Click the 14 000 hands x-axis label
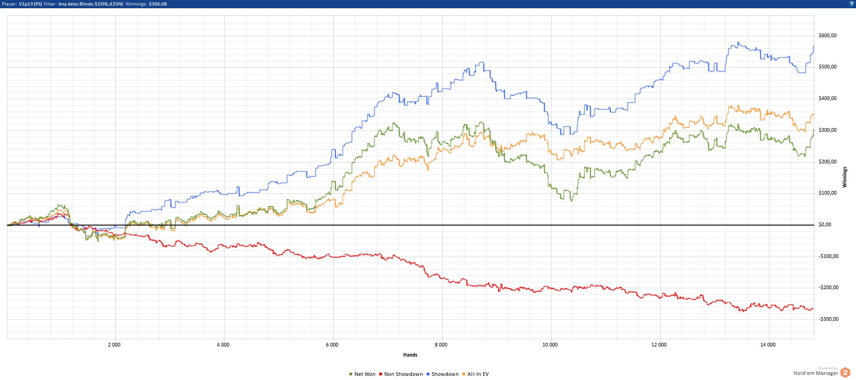The width and height of the screenshot is (856, 380). coord(768,345)
